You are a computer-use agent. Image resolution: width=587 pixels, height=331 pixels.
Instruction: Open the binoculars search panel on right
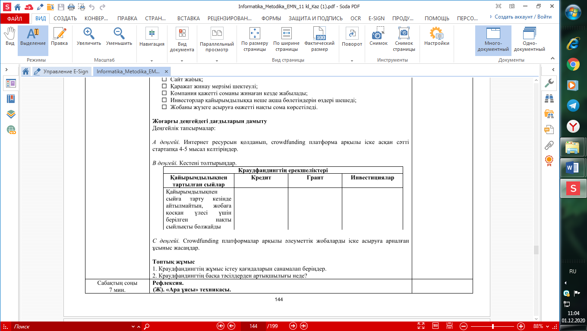[549, 99]
